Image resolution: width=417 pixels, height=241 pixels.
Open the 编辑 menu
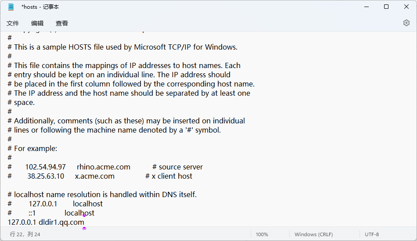coord(37,23)
